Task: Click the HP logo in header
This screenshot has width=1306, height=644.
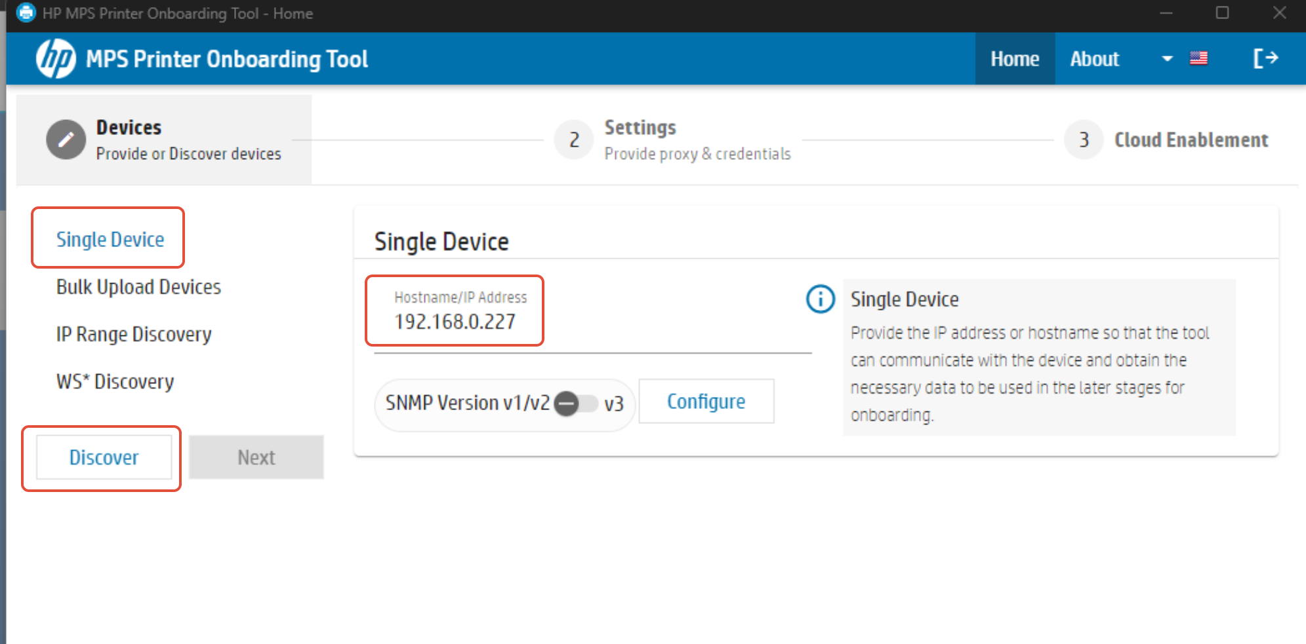Action: (56, 59)
